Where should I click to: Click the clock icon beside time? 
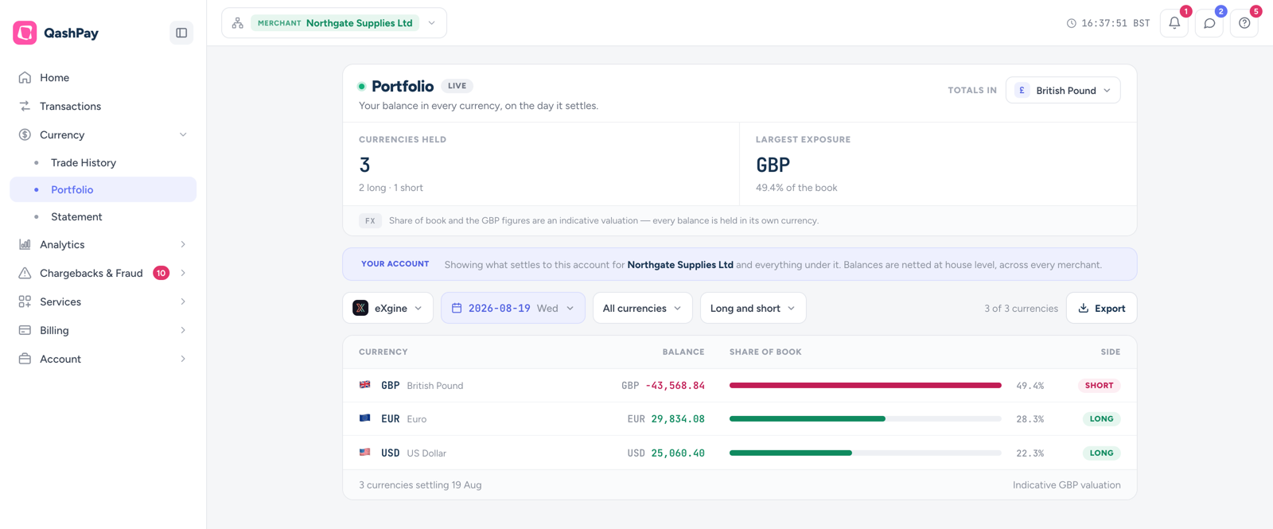coord(1072,23)
